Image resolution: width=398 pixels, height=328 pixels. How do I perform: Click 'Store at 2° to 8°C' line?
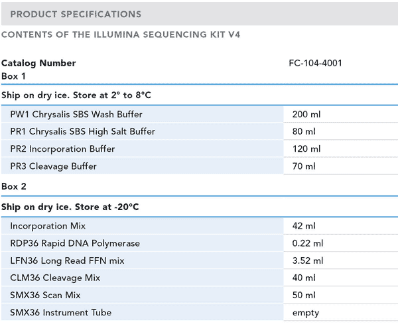point(76,95)
